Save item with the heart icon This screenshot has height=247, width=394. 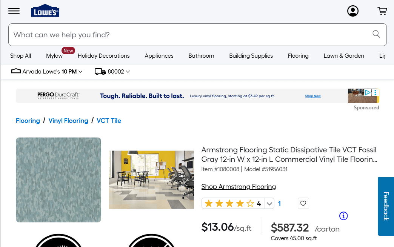(x=303, y=204)
